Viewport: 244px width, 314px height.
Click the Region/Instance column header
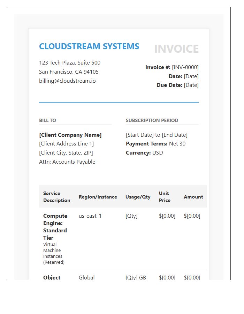pos(98,197)
